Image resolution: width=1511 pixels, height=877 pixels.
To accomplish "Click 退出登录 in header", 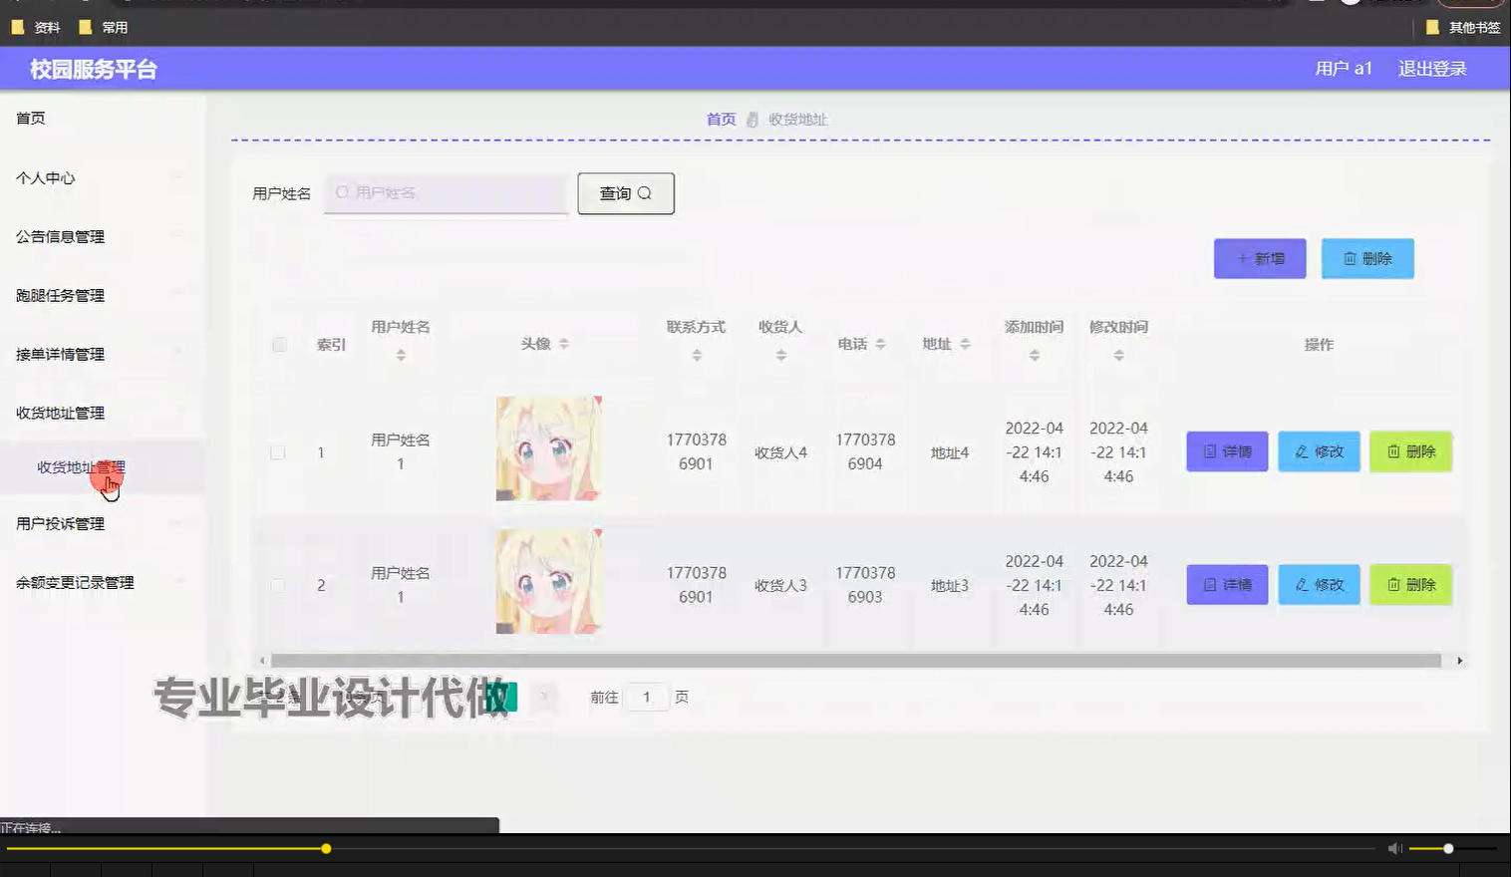I will coord(1432,69).
